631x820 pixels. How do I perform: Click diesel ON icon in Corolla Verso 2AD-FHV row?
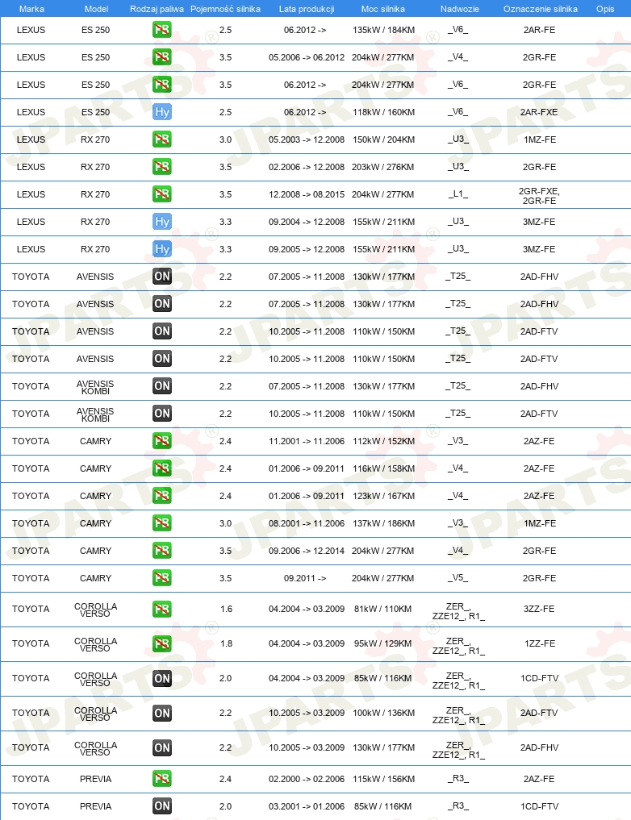click(161, 747)
